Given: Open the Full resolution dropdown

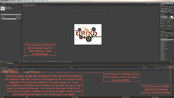Looking at the screenshot, I should point(43,62).
